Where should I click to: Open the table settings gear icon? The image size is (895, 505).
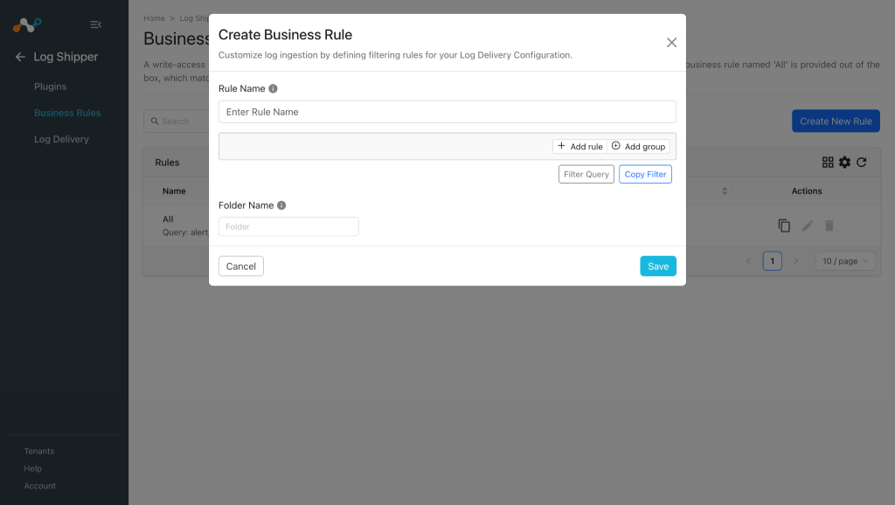(x=845, y=163)
